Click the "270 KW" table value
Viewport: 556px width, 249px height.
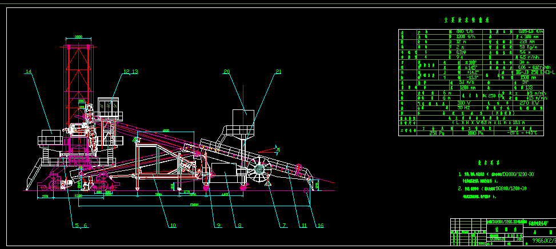pyautogui.click(x=529, y=103)
